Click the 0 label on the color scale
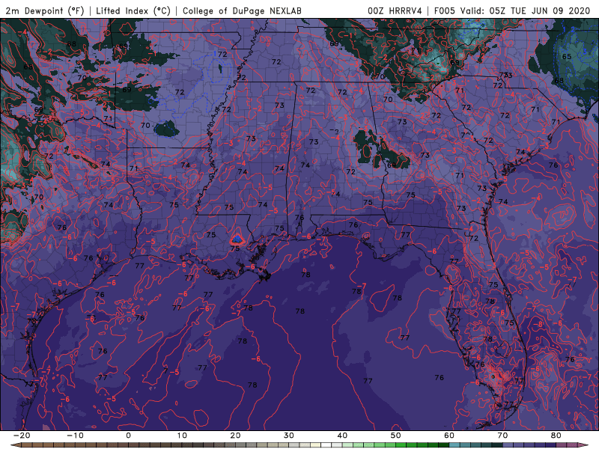 pyautogui.click(x=128, y=436)
